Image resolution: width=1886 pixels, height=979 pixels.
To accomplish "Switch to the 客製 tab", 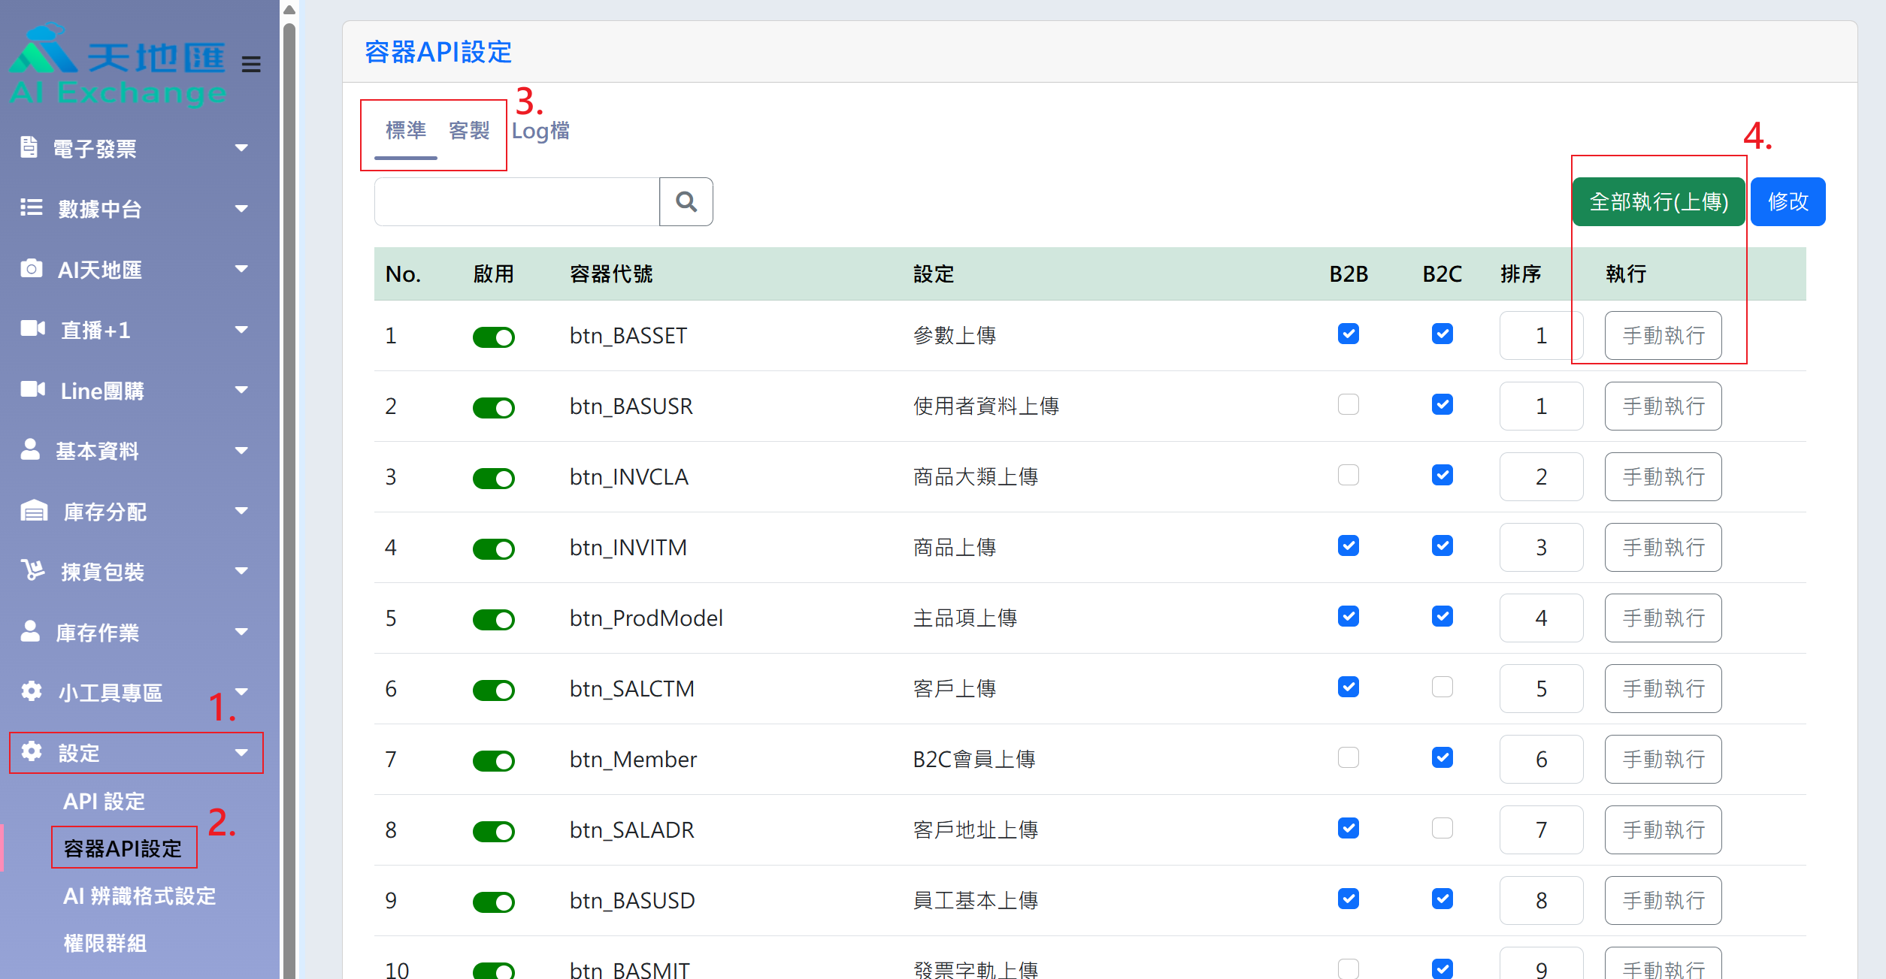I will (x=468, y=131).
